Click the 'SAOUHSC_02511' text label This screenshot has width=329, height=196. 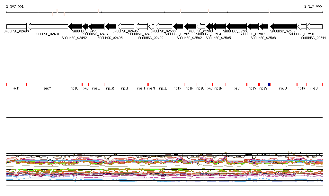coord(314,38)
